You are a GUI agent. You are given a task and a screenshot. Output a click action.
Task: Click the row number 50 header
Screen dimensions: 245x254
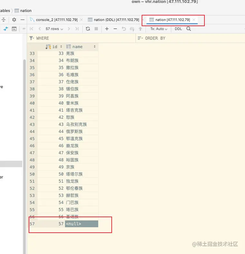[x=32, y=174]
